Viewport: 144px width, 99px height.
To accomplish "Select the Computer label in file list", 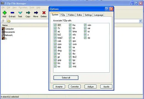I will 9,29.
